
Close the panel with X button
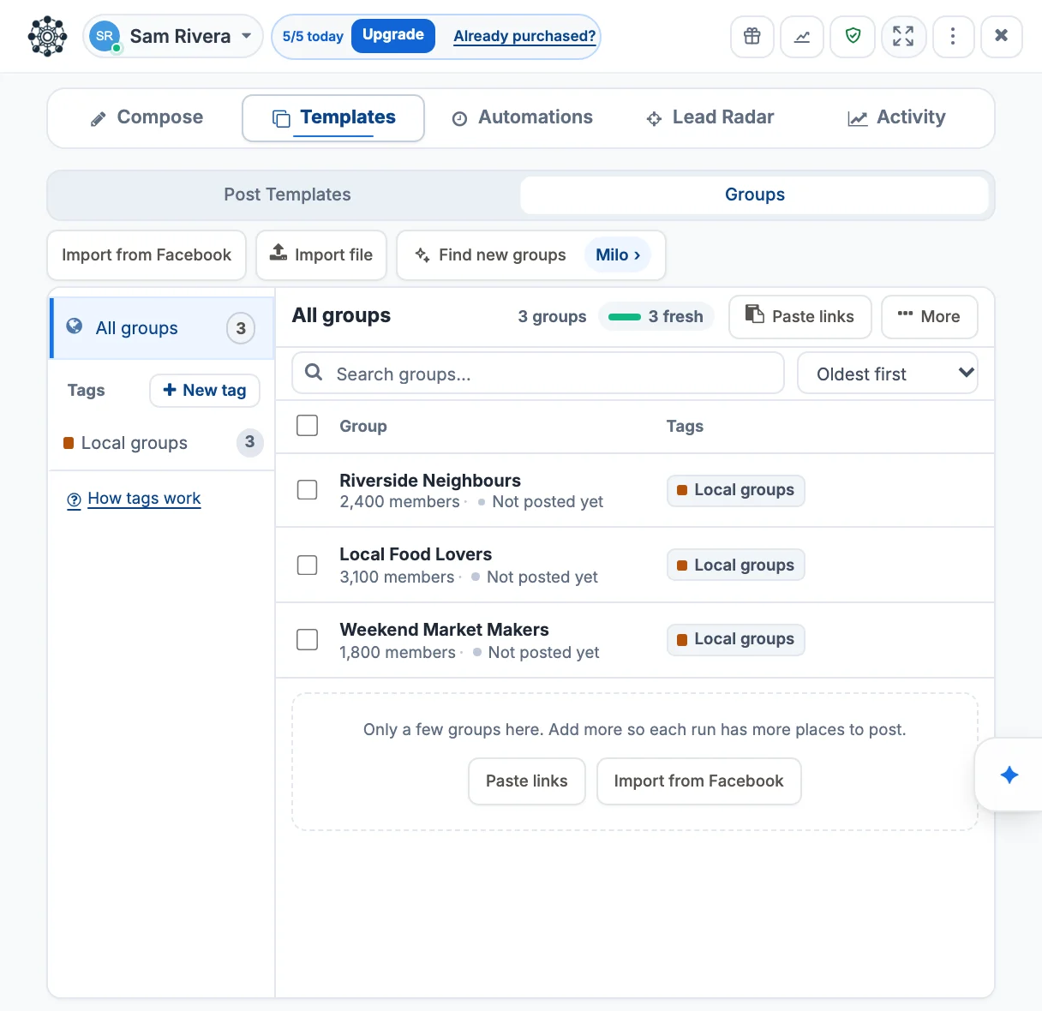[1001, 36]
